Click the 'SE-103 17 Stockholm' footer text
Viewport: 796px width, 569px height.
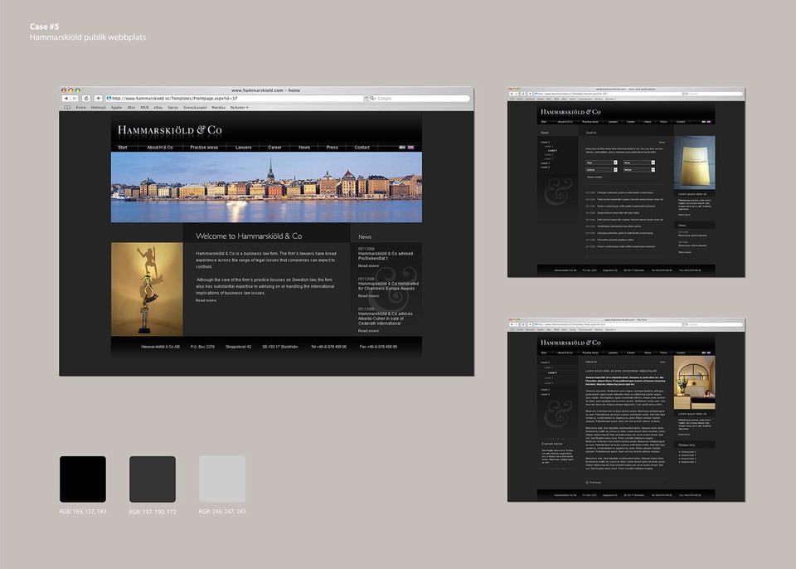coord(280,347)
